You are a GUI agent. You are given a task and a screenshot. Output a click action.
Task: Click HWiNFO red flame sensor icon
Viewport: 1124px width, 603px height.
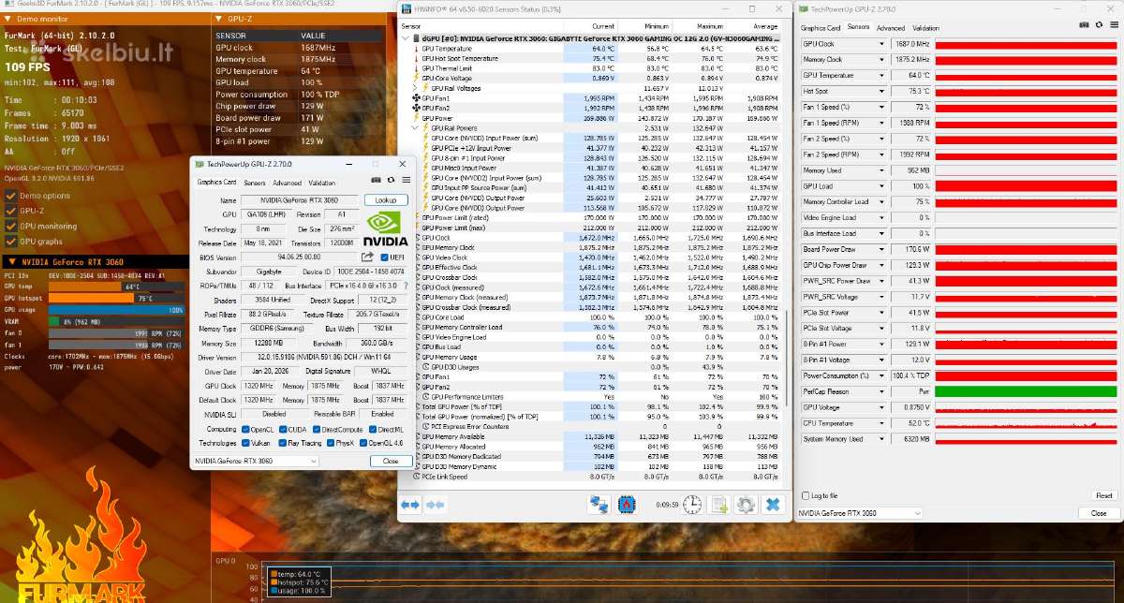pyautogui.click(x=627, y=505)
